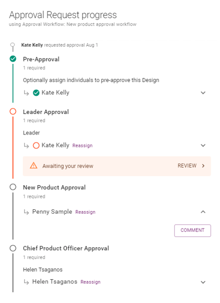
Task: Click the request start marker beside Kate Kelly requested
Action: [13, 45]
